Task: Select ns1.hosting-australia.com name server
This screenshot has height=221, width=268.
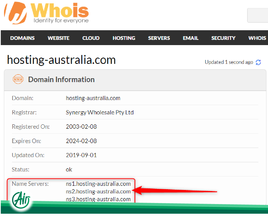Action: tap(98, 184)
